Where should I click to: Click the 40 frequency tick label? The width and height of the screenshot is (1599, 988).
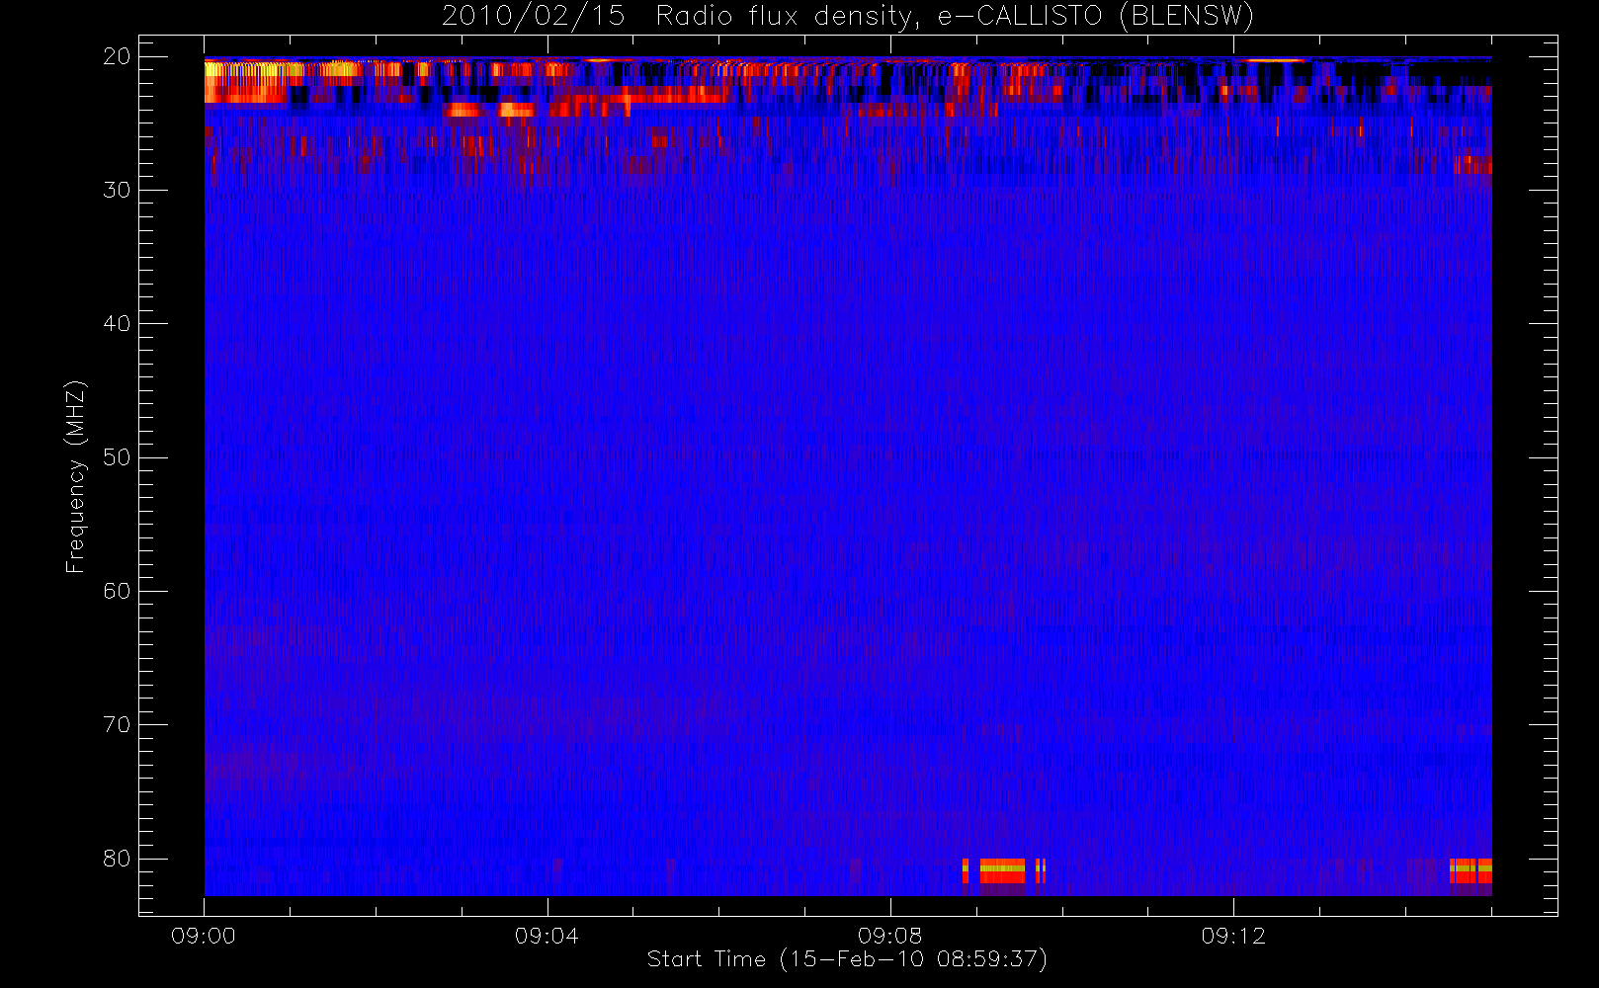click(x=117, y=323)
